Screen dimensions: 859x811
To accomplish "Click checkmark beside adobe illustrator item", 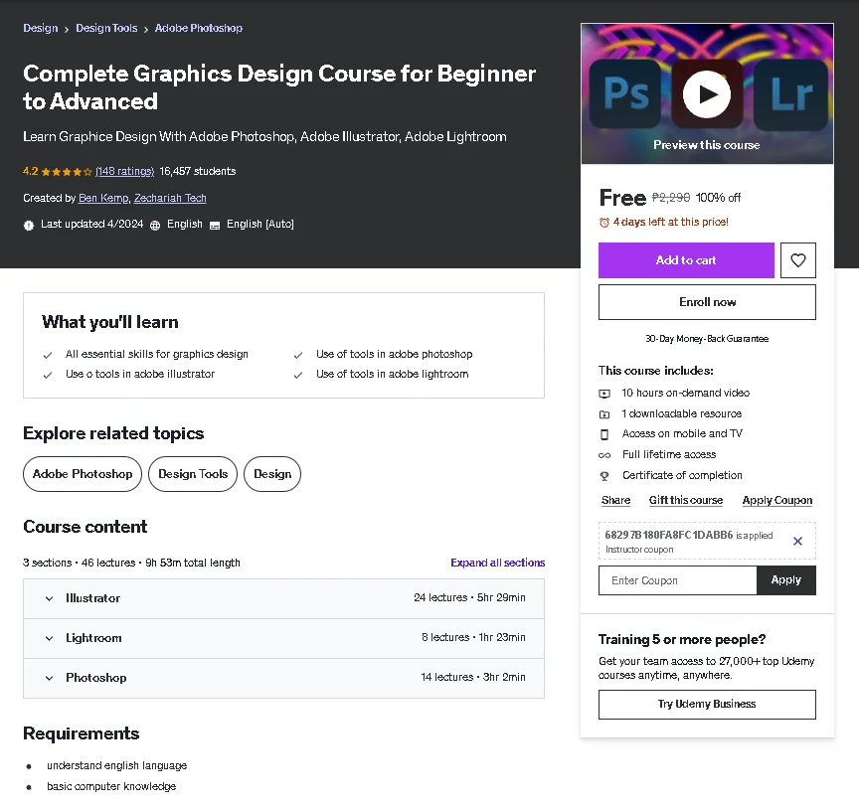I will coord(48,375).
